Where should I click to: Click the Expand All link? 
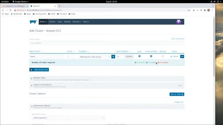click(x=179, y=102)
